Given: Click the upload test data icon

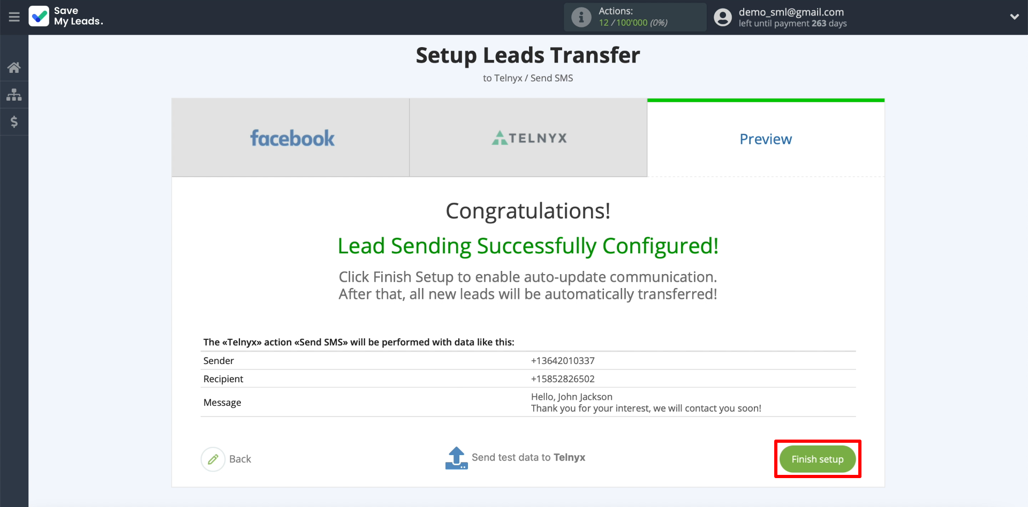Looking at the screenshot, I should point(456,458).
